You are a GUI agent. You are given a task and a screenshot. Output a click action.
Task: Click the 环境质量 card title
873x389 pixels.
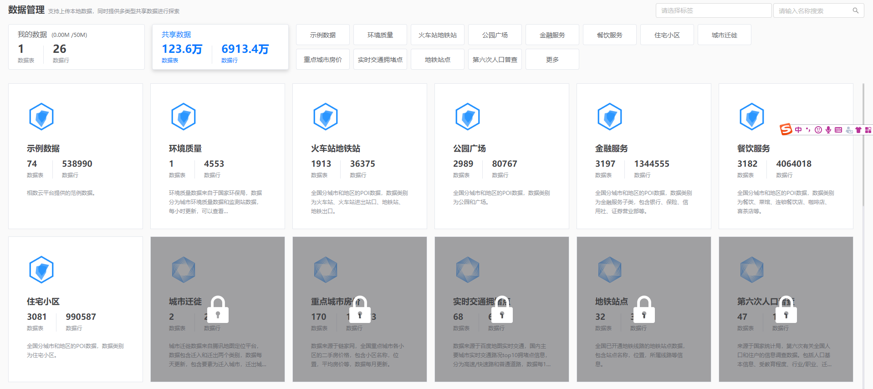tap(185, 148)
